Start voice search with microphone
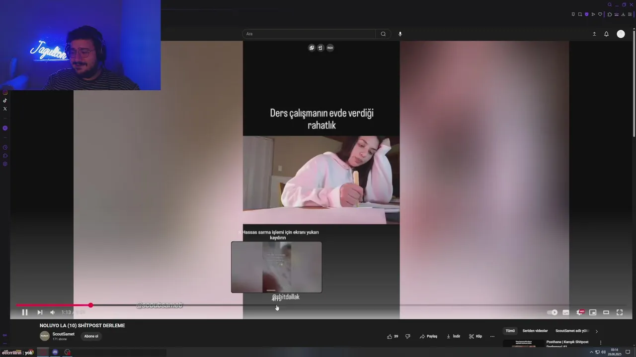The height and width of the screenshot is (357, 636). tap(400, 34)
